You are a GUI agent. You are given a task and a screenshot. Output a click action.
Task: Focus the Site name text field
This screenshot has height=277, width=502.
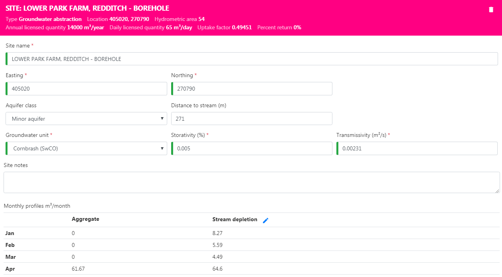(251, 59)
